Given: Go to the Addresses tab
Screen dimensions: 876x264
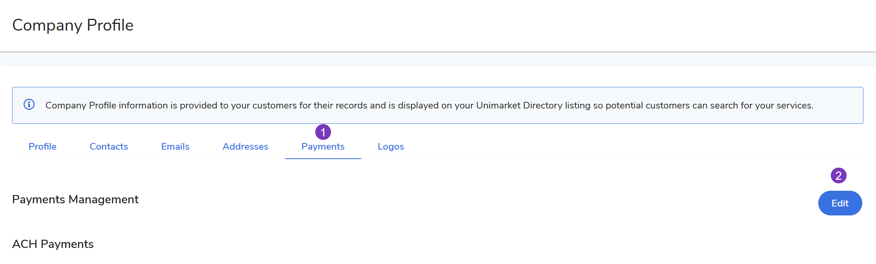Looking at the screenshot, I should (245, 146).
